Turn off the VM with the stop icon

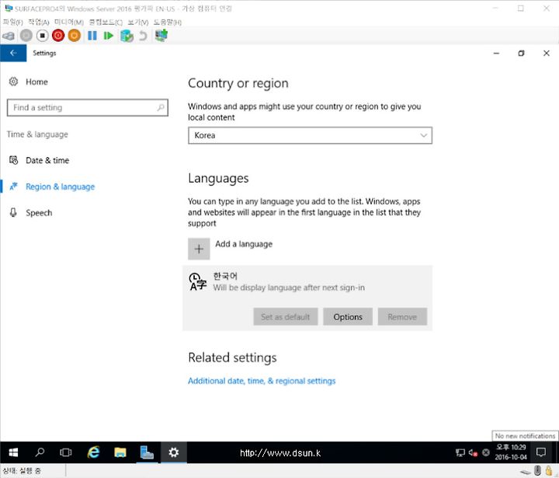pyautogui.click(x=42, y=36)
